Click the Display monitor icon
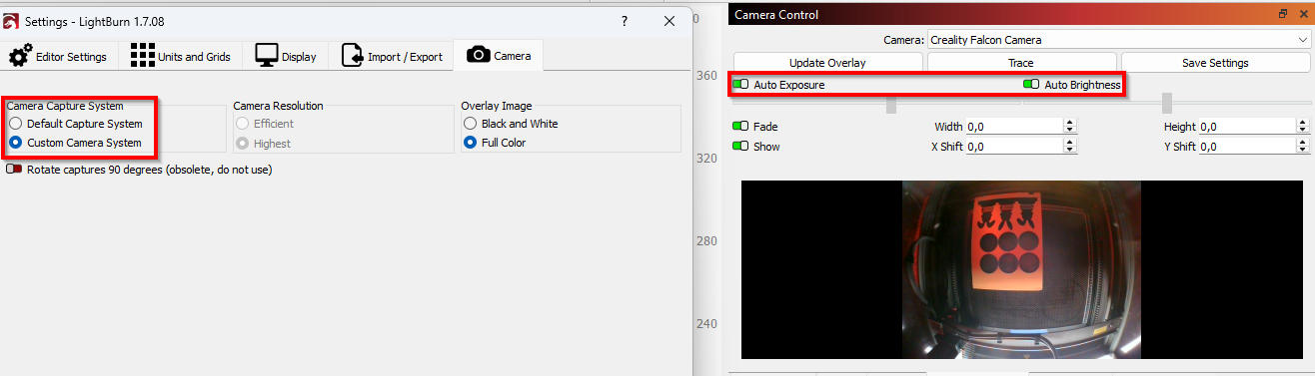Screen dimensions: 1315x376 [266, 55]
